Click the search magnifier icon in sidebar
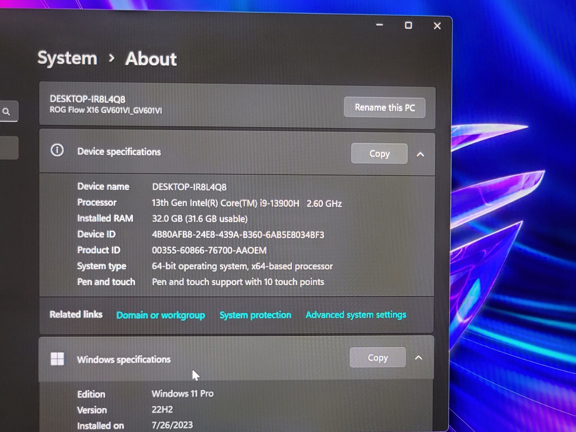Screen dimensions: 576x432 coord(6,112)
